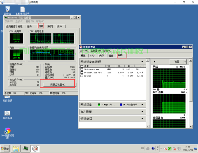Open the 监视器 menu in Resource Monitor

[x=95, y=50]
